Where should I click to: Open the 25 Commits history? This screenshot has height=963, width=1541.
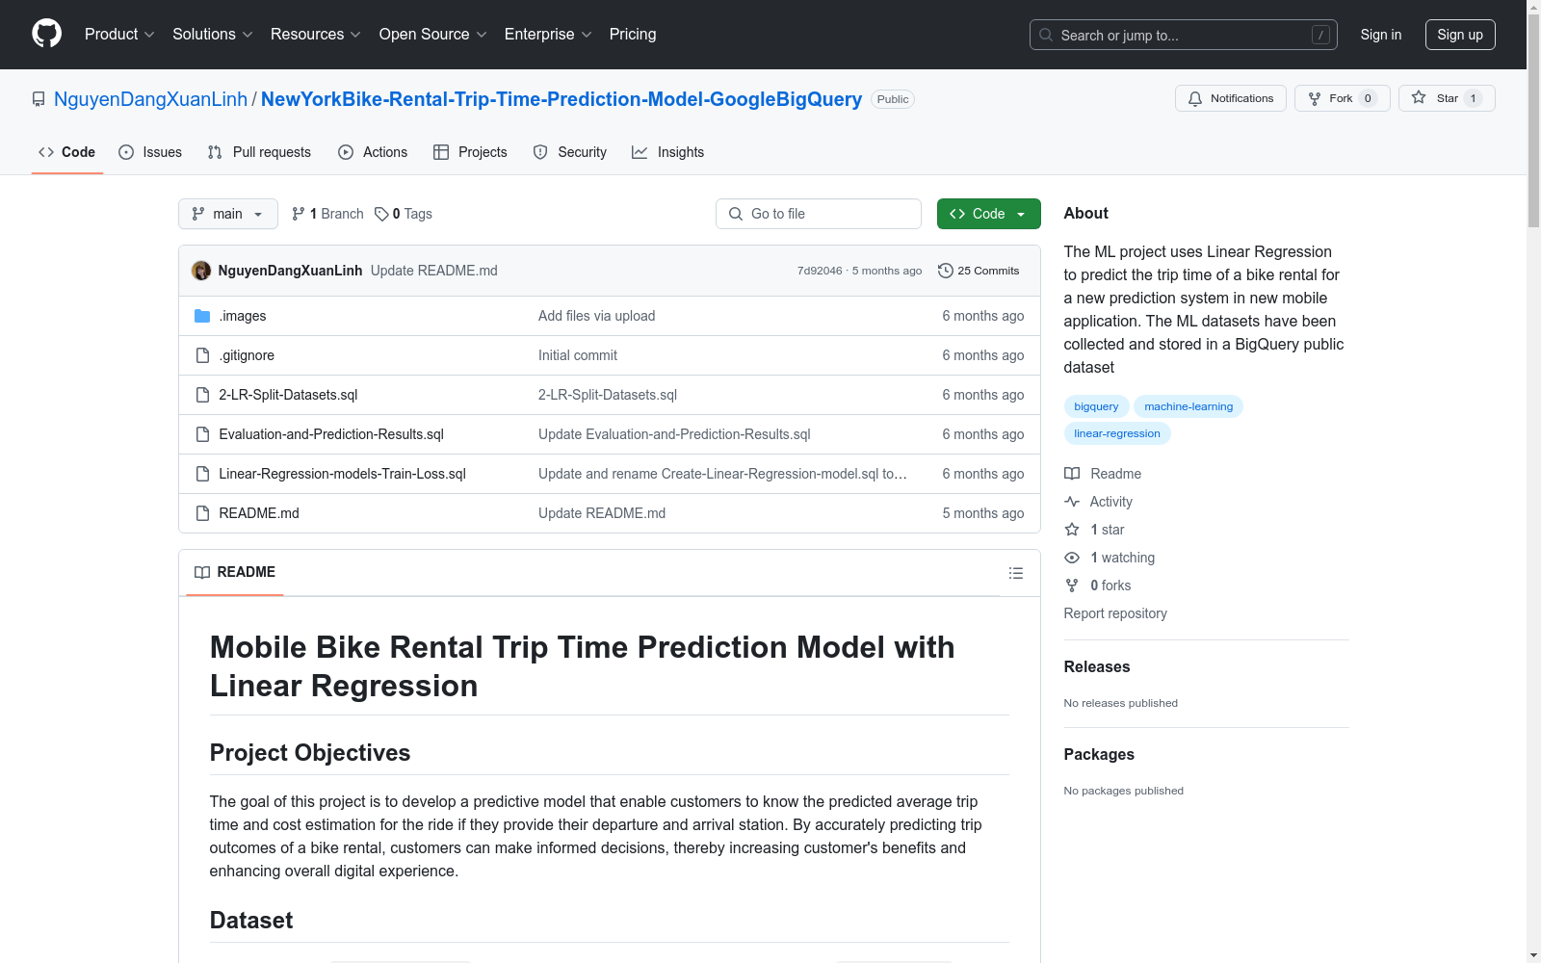click(x=979, y=271)
